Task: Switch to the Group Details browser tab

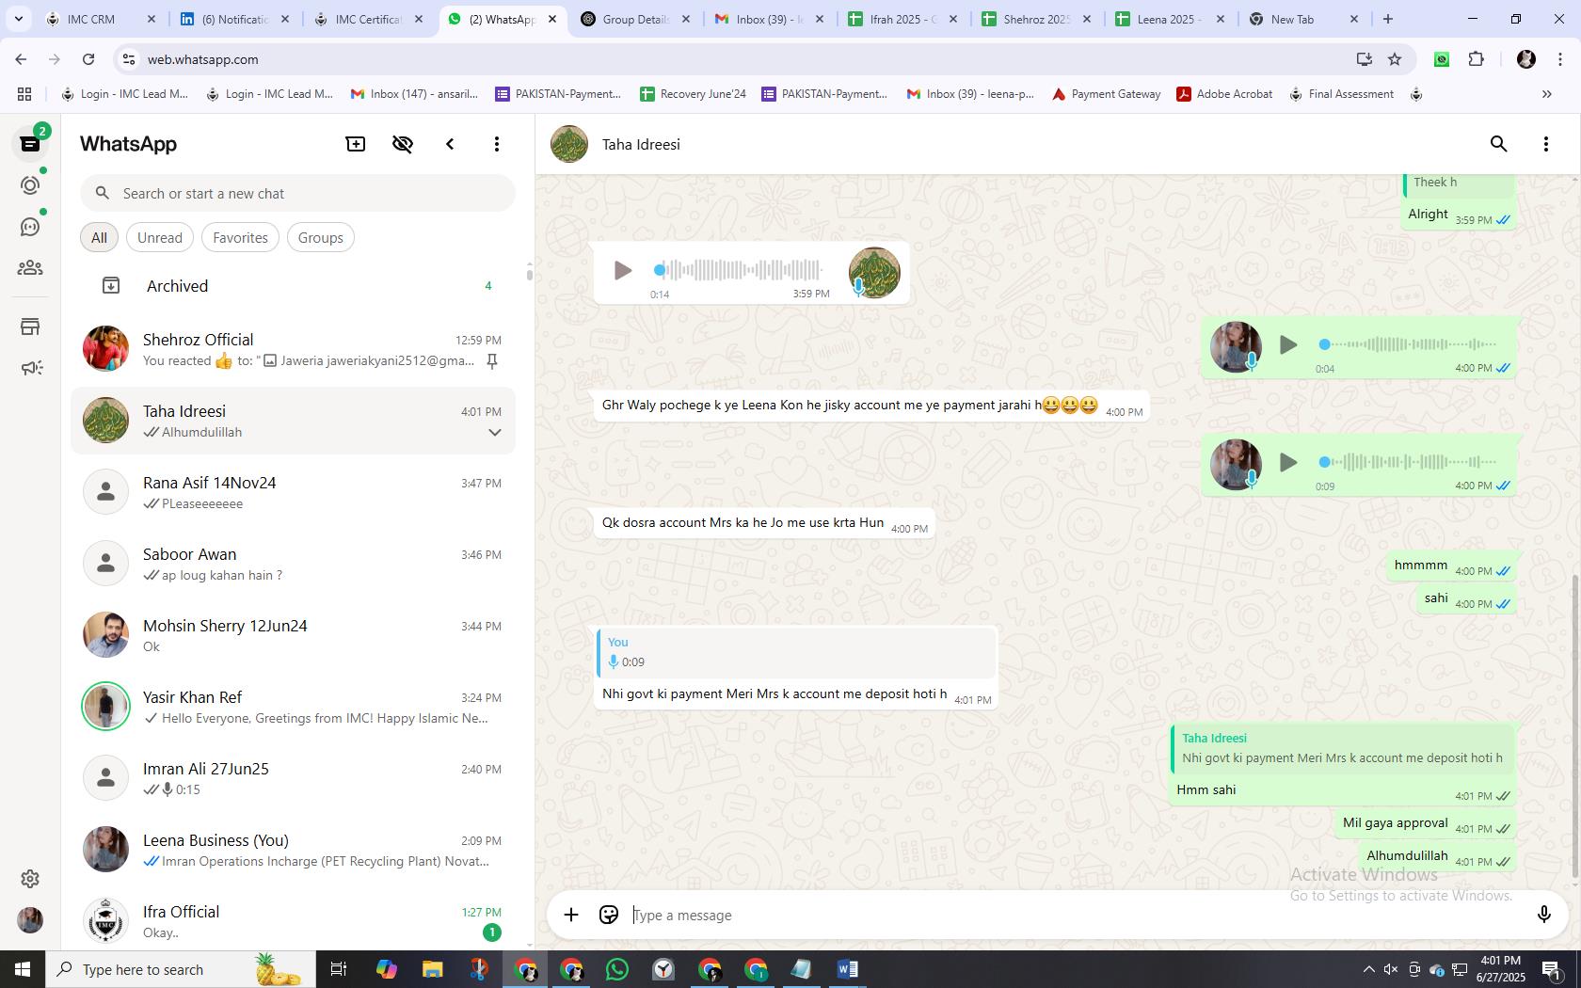Action: click(635, 19)
